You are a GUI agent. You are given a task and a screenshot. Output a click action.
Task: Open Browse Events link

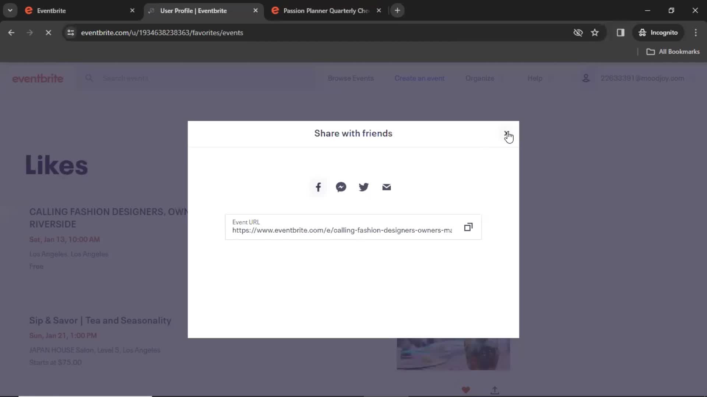351,78
